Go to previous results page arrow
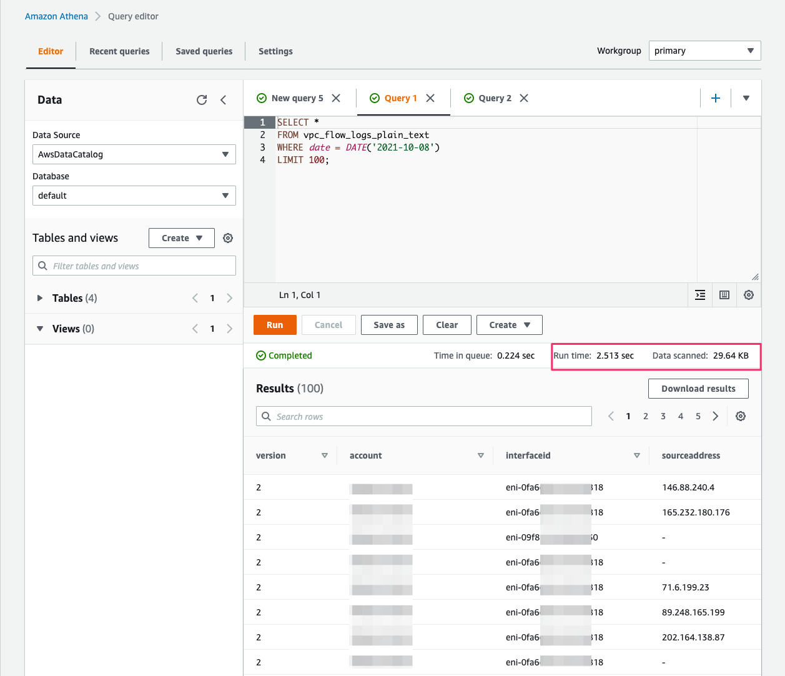Screen dimensions: 785x676 611,416
